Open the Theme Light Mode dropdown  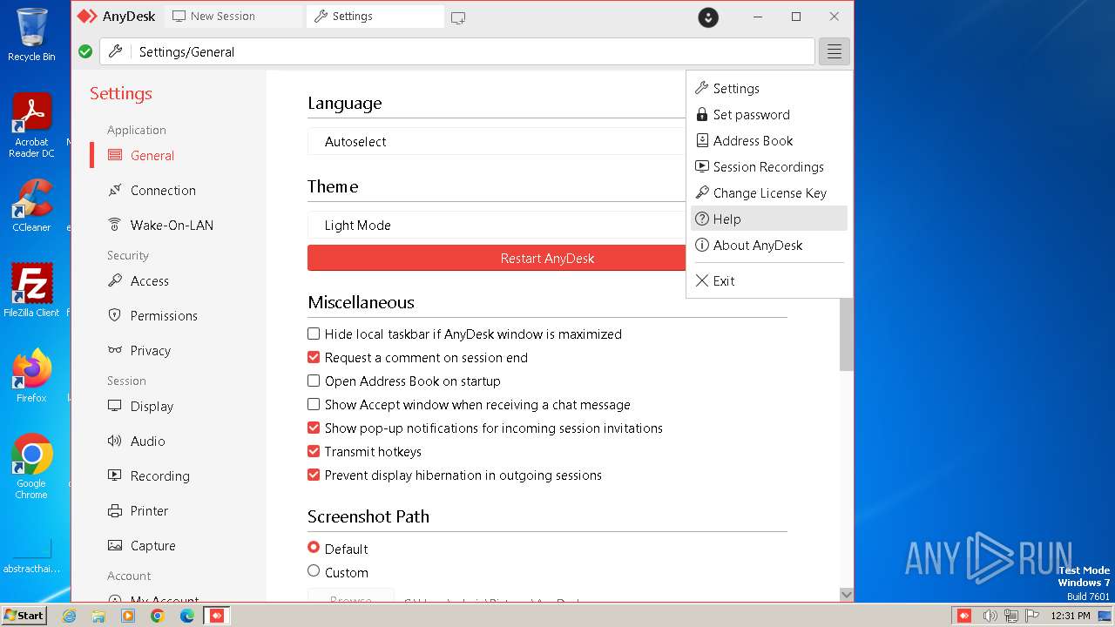(497, 225)
